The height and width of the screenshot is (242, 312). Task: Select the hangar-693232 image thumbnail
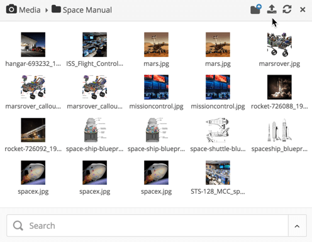(33, 45)
